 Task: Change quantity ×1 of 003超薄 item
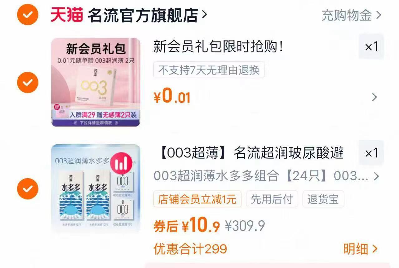[x=371, y=153]
